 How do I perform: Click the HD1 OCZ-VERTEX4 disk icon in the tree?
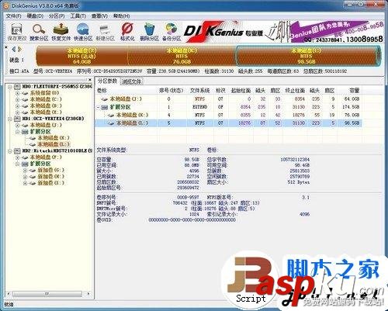click(17, 119)
